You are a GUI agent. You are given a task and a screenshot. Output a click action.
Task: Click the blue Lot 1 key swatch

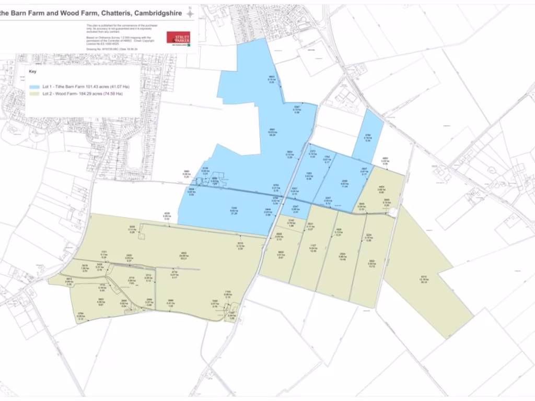point(35,86)
